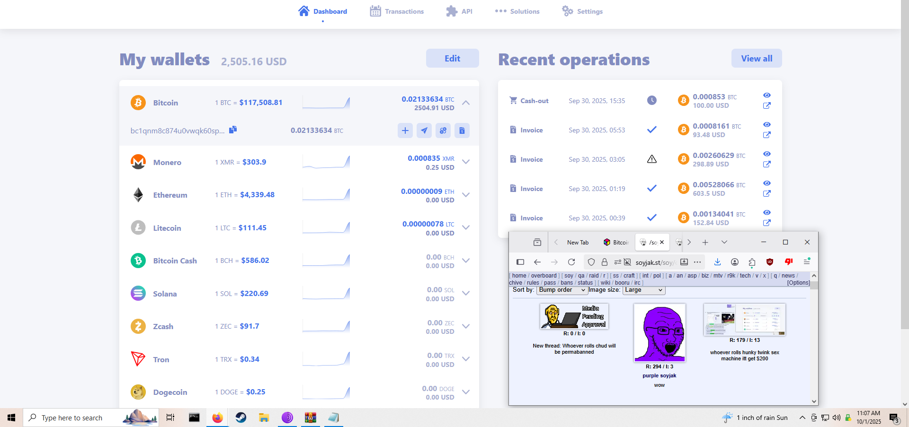The width and height of the screenshot is (909, 427).
Task: Copy the Bitcoin wallet address
Action: pos(233,130)
